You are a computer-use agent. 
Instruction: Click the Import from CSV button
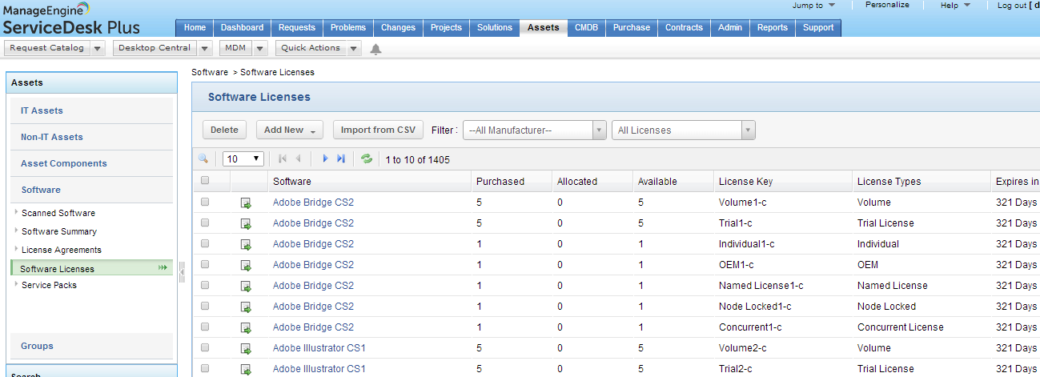coord(378,130)
